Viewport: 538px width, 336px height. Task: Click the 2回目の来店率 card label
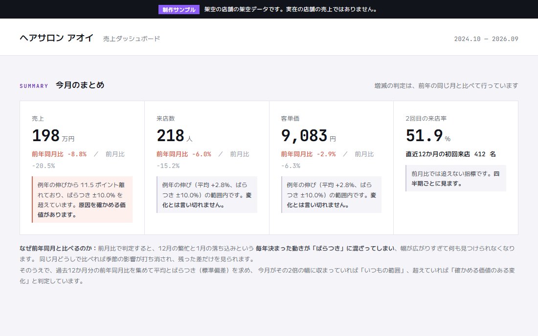coord(426,119)
